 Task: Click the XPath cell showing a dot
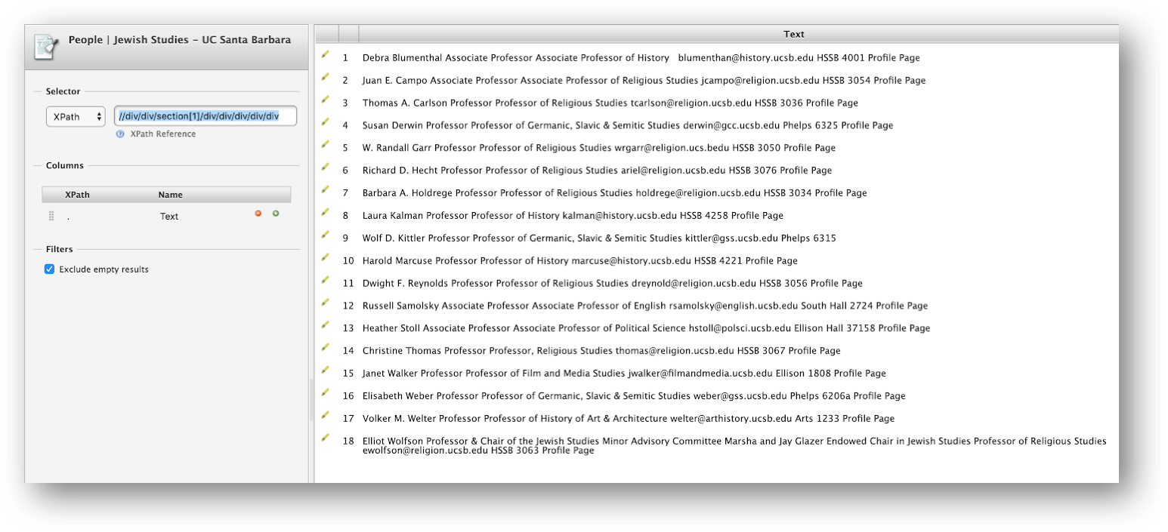[x=68, y=217]
